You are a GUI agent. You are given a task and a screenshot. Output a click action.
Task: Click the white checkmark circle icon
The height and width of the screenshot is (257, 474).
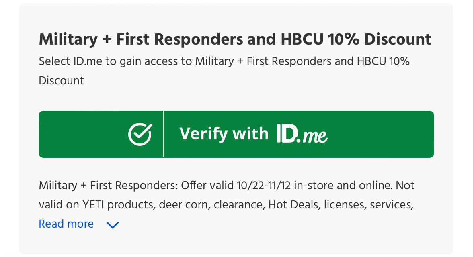tap(140, 135)
